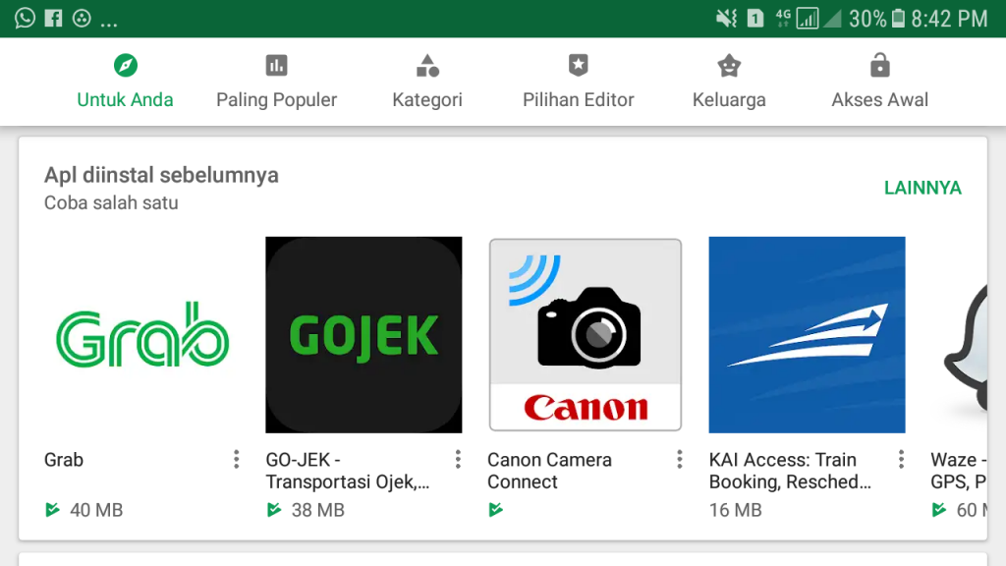Open the KAI Access app icon
Viewport: 1006px width, 566px height.
808,335
